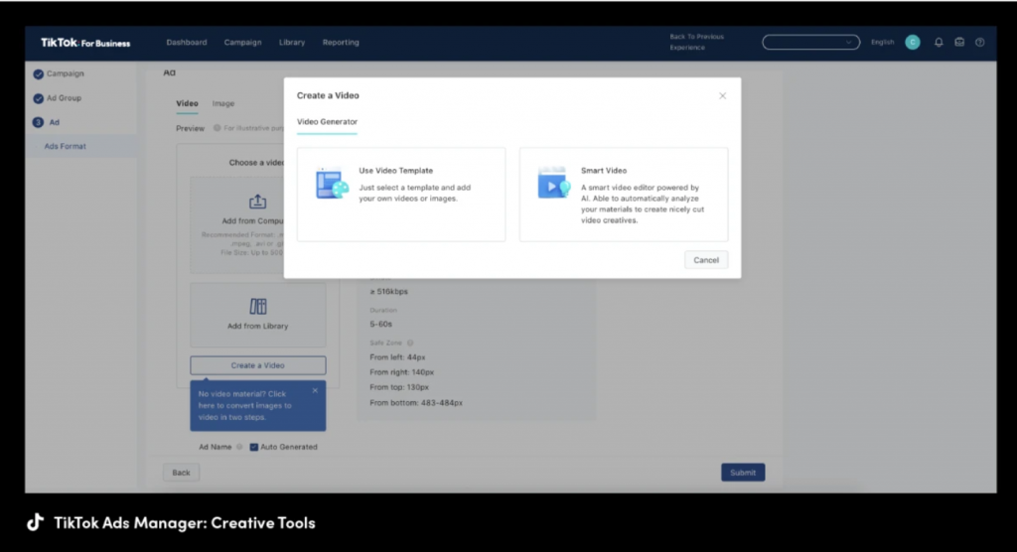Click the Add from Library box
1017x552 pixels.
(257, 315)
